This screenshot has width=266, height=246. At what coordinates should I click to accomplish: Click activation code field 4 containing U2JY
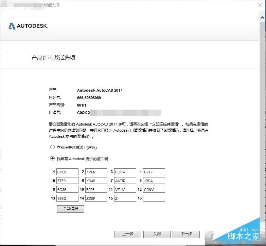point(154,172)
